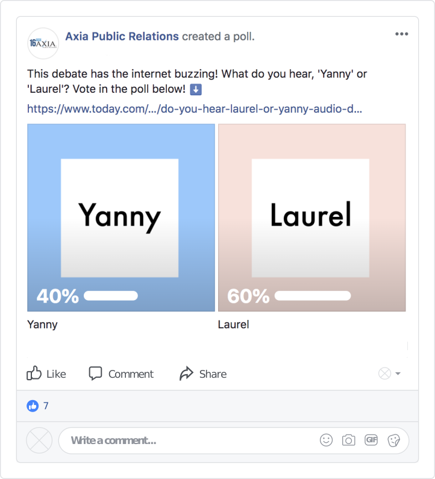Click the Share arrow icon

tap(186, 374)
